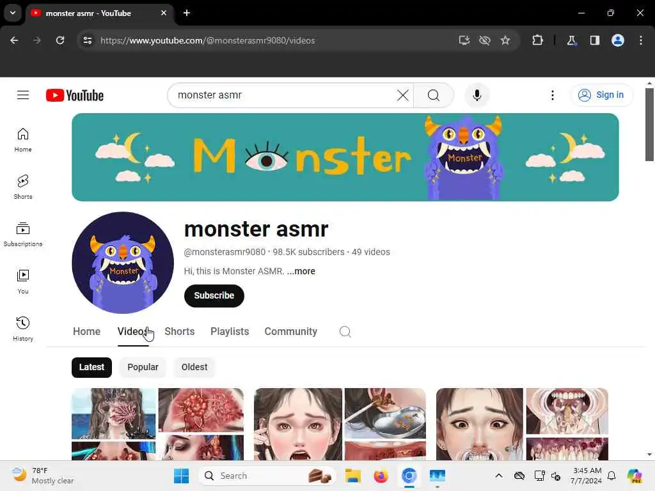Sort videos by Latest
The image size is (655, 491).
tap(91, 368)
